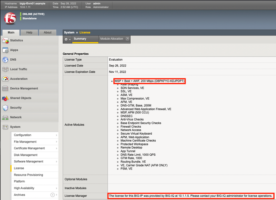Select the DNS globe icon
Screen dimensions: 276x200
point(5,60)
